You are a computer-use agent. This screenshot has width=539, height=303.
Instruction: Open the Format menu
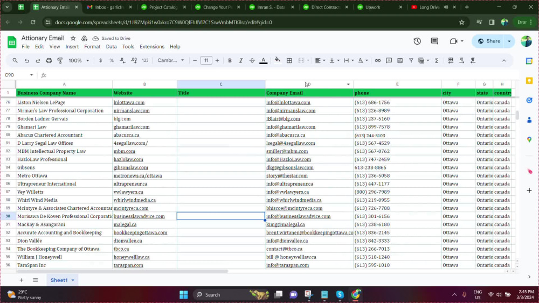point(92,47)
